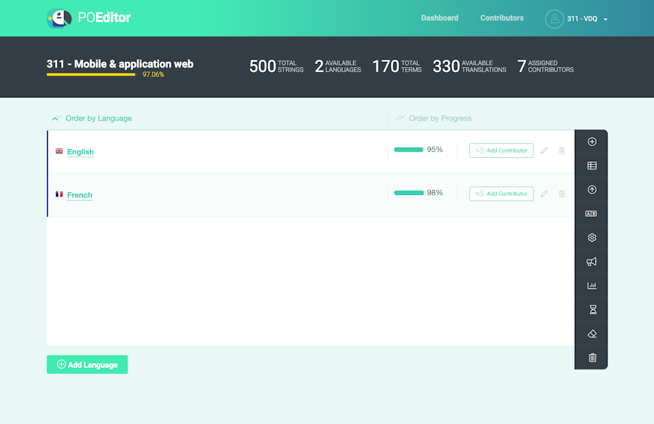Sort with Order by Language
The height and width of the screenshot is (424, 654).
coord(92,119)
